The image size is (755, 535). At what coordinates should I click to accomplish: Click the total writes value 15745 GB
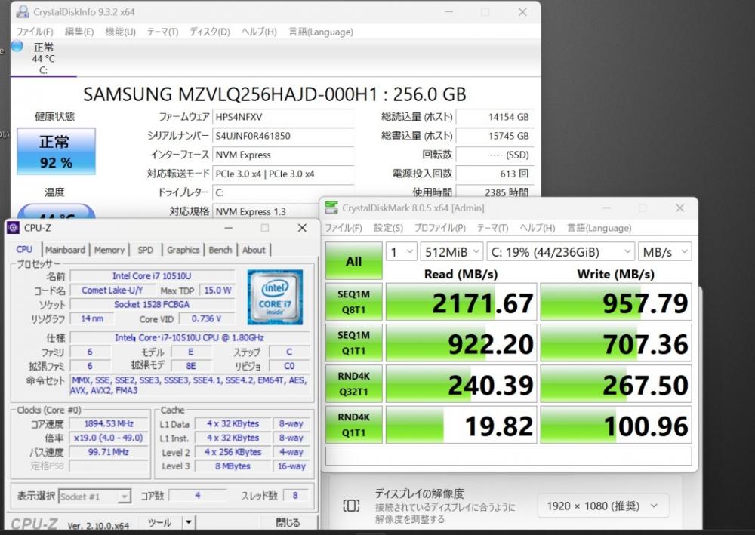pos(495,136)
